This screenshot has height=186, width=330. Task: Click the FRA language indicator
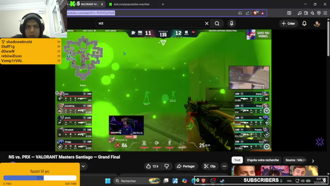tap(289, 181)
